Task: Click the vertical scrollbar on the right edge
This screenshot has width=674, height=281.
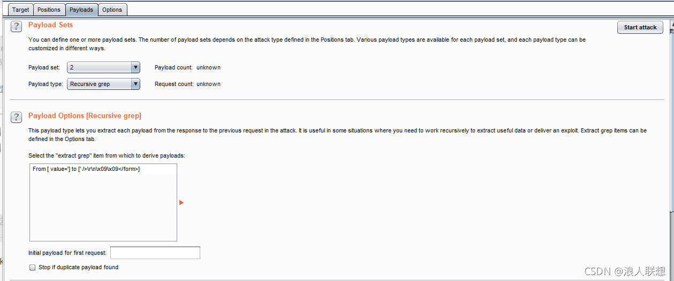Action: click(671, 112)
